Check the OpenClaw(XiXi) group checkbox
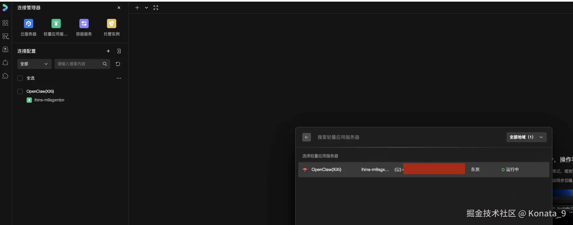Screen dimensions: 573x225 click(20, 91)
